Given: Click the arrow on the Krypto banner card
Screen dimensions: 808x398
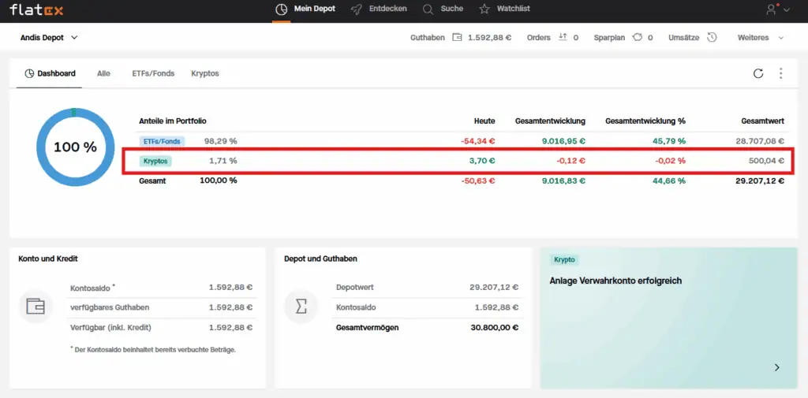Looking at the screenshot, I should coord(776,367).
